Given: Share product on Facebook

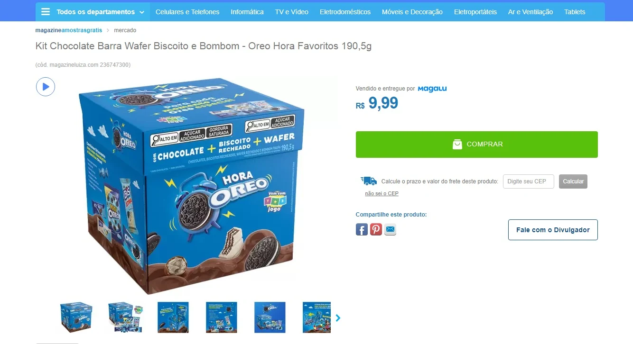Looking at the screenshot, I should point(362,230).
